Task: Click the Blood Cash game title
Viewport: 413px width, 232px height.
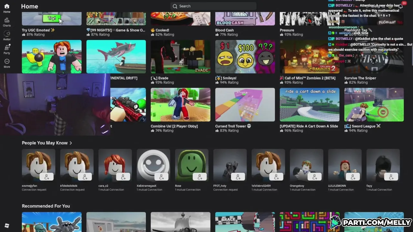Action: pyautogui.click(x=225, y=30)
